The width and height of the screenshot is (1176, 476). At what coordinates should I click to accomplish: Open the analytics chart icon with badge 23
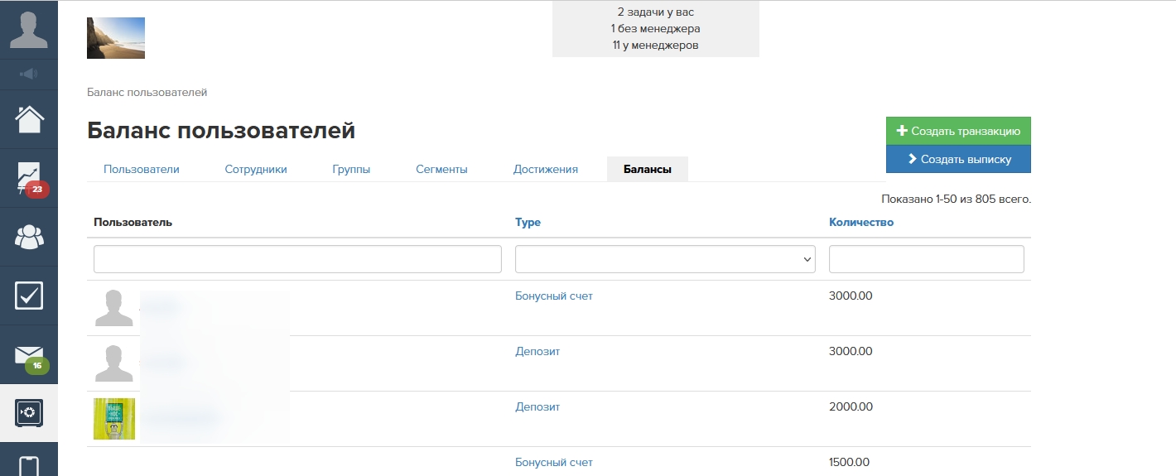coord(28,177)
